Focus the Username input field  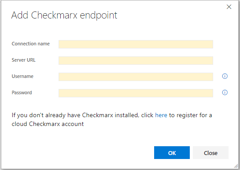click(136, 77)
